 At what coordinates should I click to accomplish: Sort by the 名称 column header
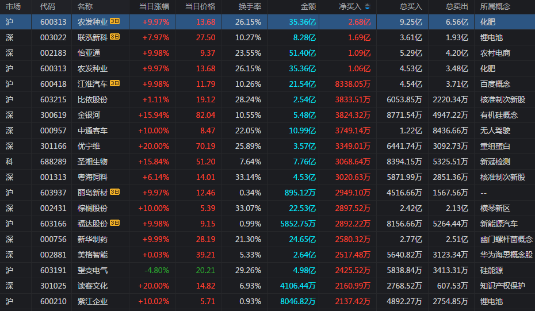85,6
